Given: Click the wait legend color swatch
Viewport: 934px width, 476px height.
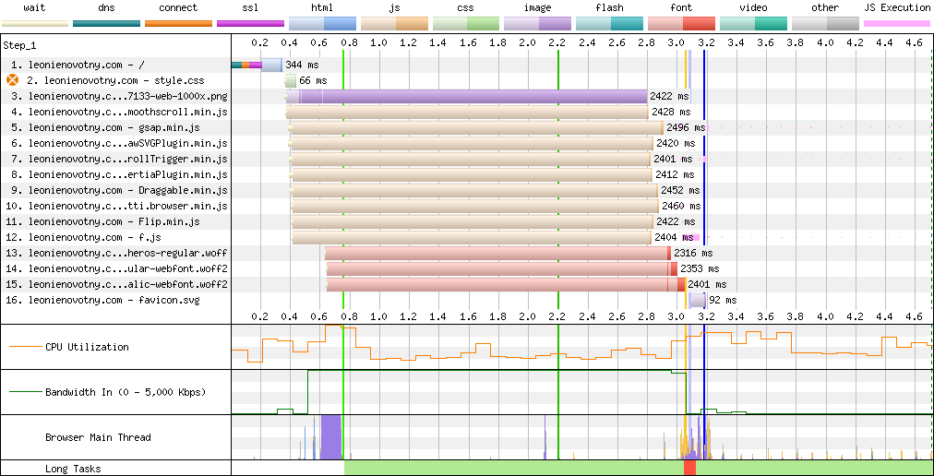Looking at the screenshot, I should tap(35, 23).
